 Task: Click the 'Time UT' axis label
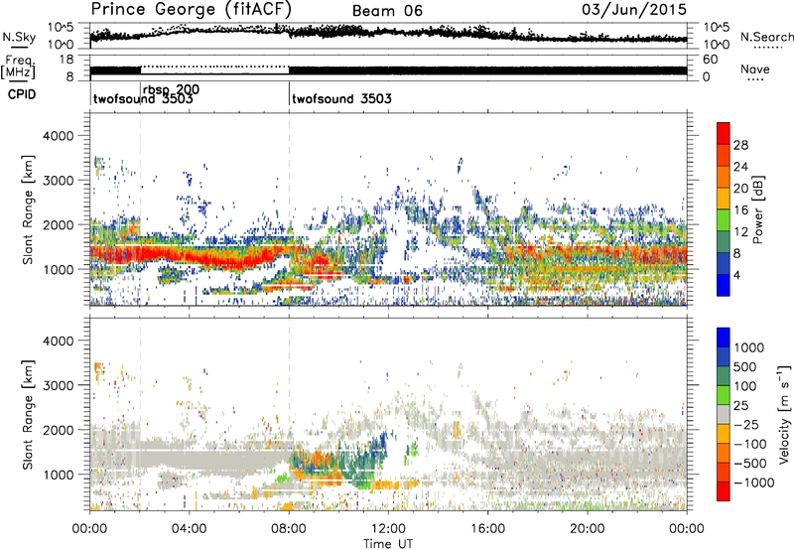pos(388,544)
